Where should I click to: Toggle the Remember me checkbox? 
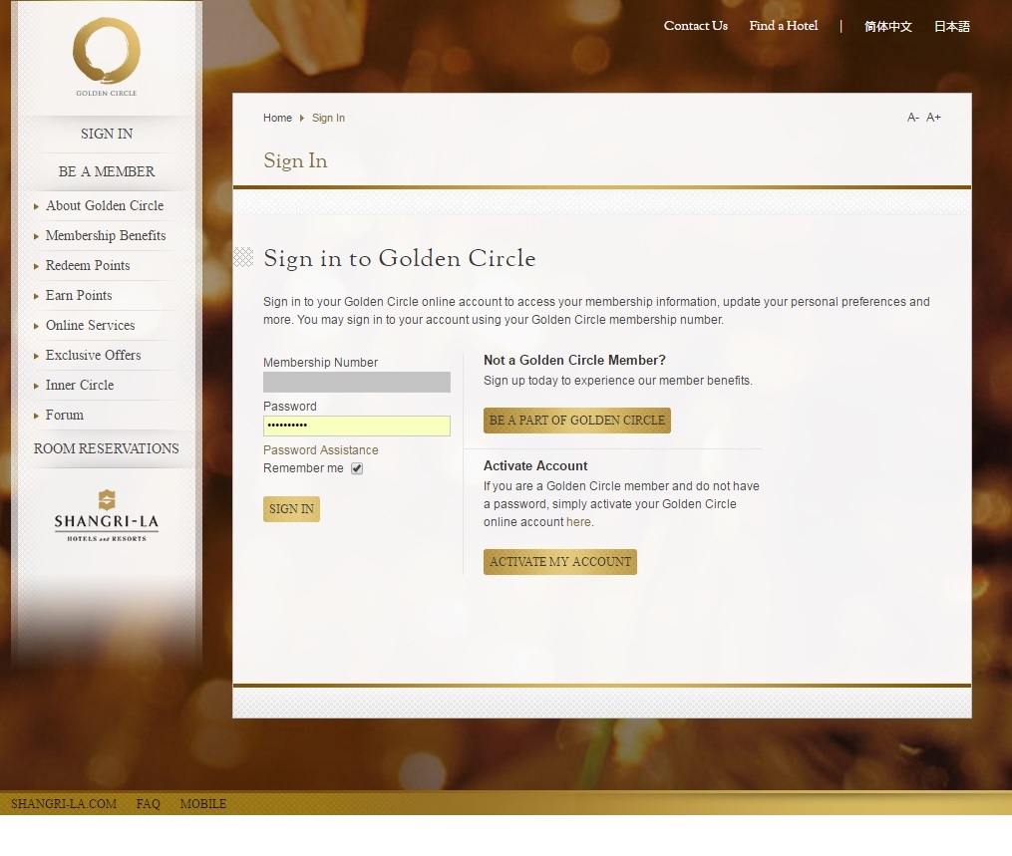[x=357, y=469]
